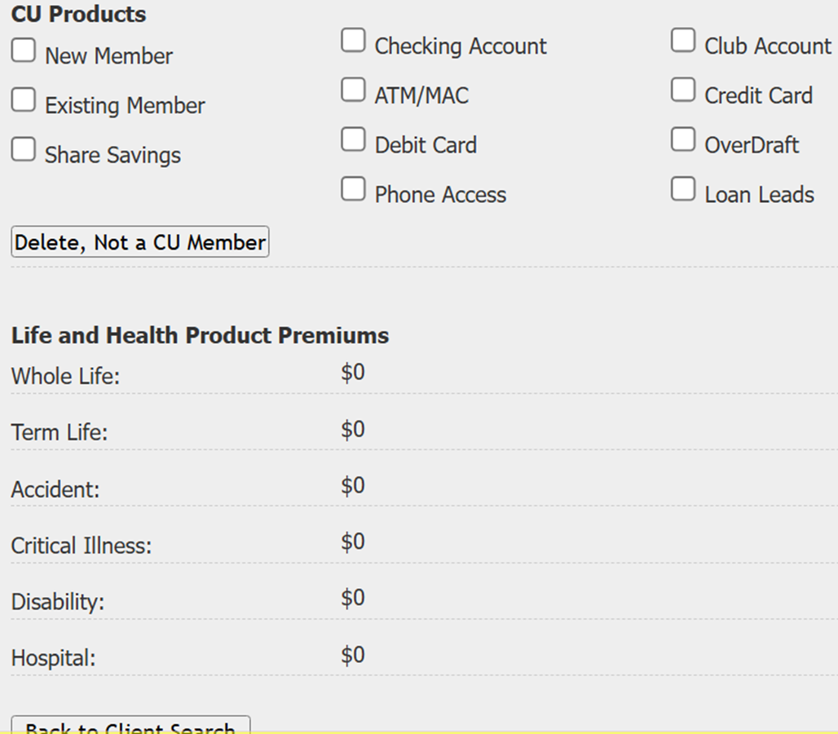Viewport: 838px width, 734px height.
Task: Select the Loan Leads checkbox
Action: click(683, 189)
